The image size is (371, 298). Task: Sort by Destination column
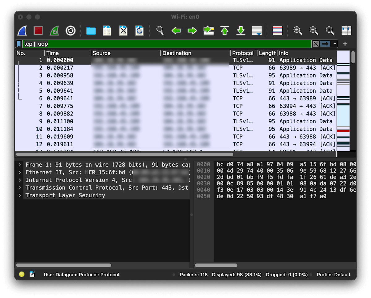coord(195,53)
